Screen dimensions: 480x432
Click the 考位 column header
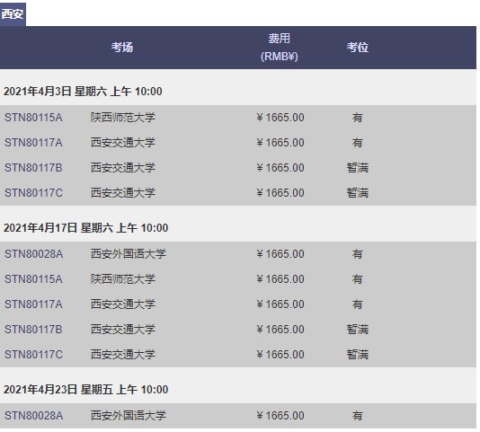357,48
